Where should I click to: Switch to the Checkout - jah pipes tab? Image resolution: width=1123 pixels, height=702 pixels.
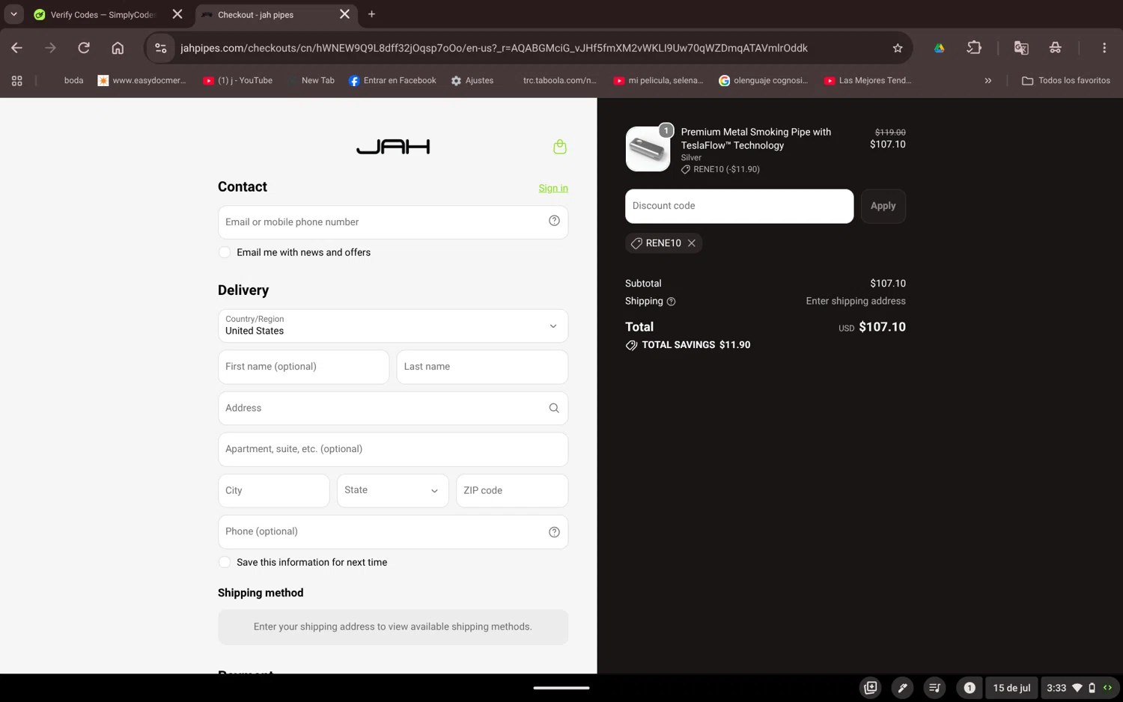[276, 14]
